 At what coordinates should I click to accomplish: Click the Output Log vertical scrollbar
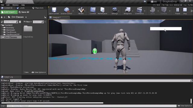coord(191,101)
